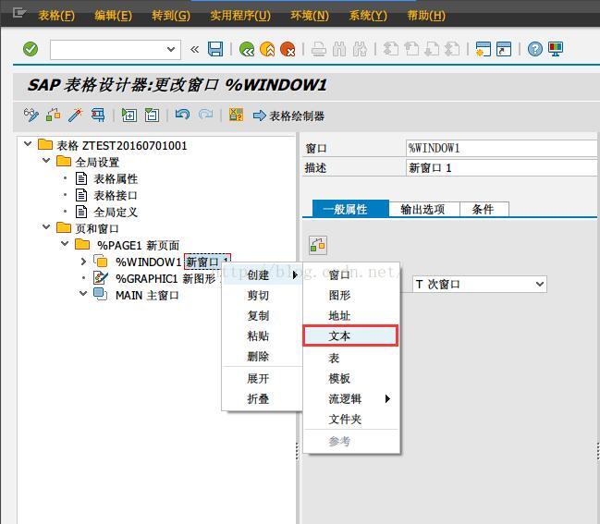Open the 环境(N) menu
The height and width of the screenshot is (524, 600).
point(310,16)
